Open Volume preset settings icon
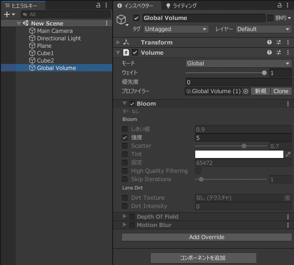The image size is (294, 265). coord(279,52)
